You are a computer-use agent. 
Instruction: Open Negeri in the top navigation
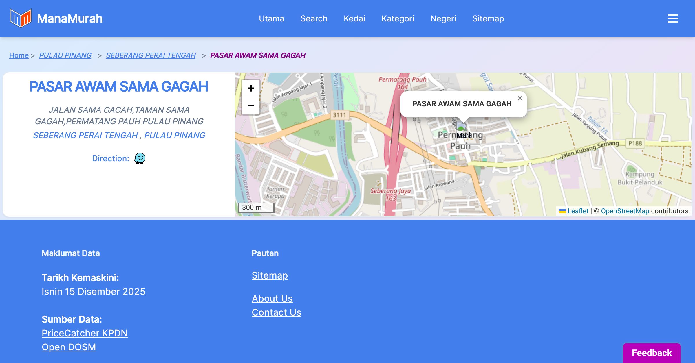[443, 18]
